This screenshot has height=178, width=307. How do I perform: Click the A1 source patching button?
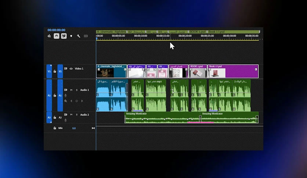point(49,96)
